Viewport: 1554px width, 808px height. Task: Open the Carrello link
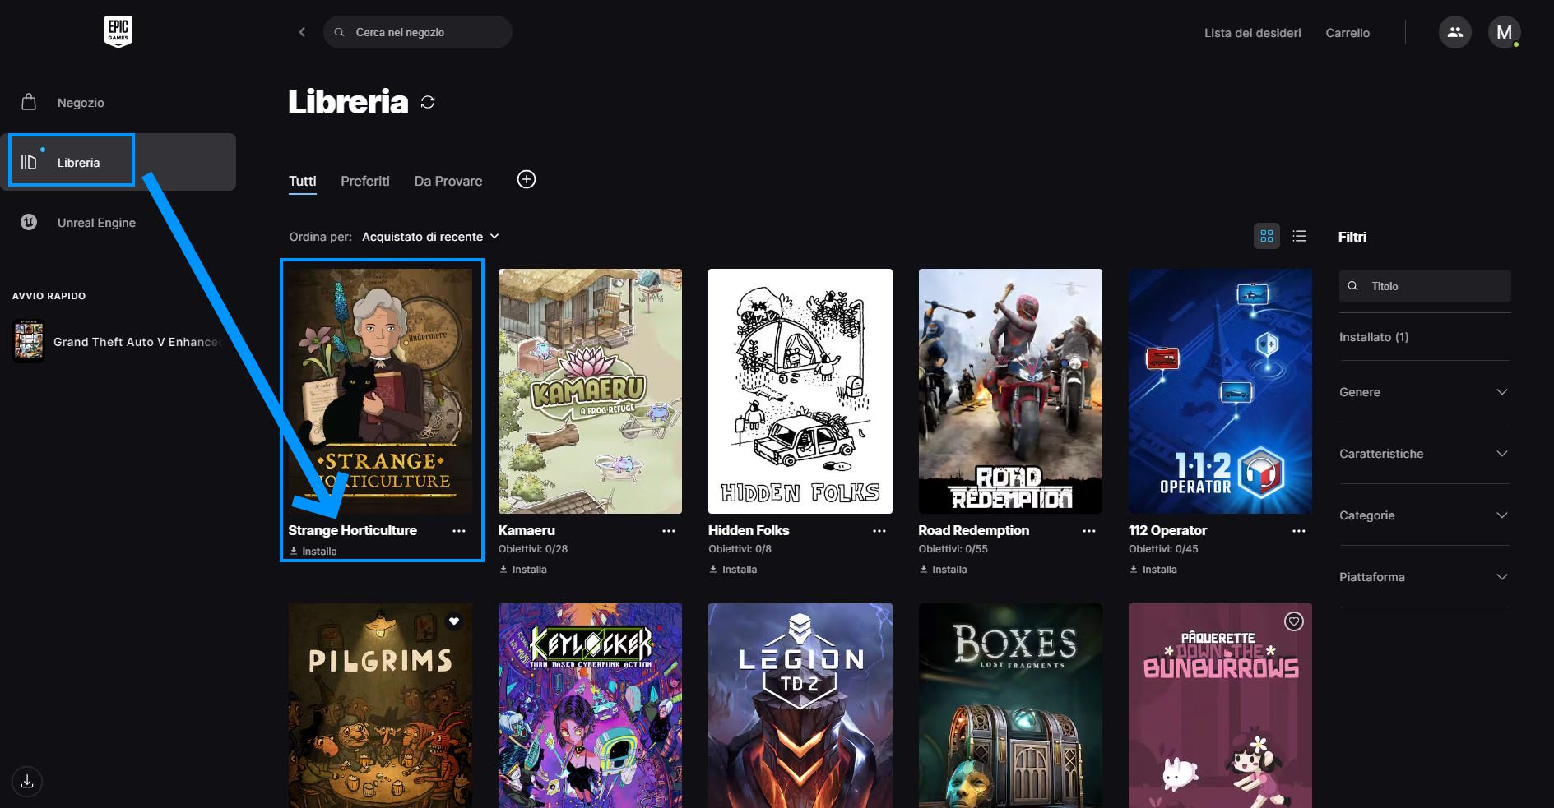coord(1348,33)
